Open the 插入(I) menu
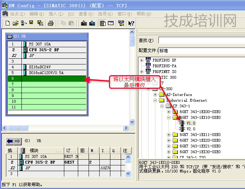The image size is (245, 189). pyautogui.click(x=56, y=14)
